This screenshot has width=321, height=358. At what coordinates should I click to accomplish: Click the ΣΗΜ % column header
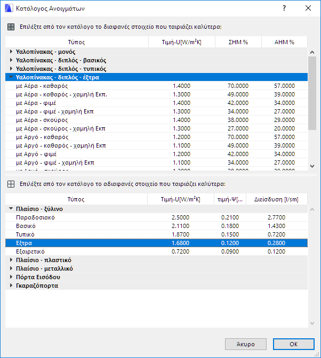click(238, 42)
